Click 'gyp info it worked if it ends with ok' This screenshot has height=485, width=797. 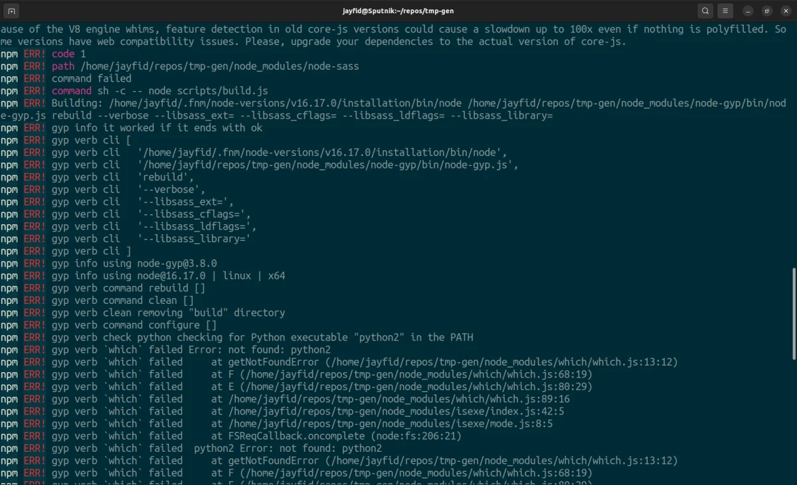157,128
